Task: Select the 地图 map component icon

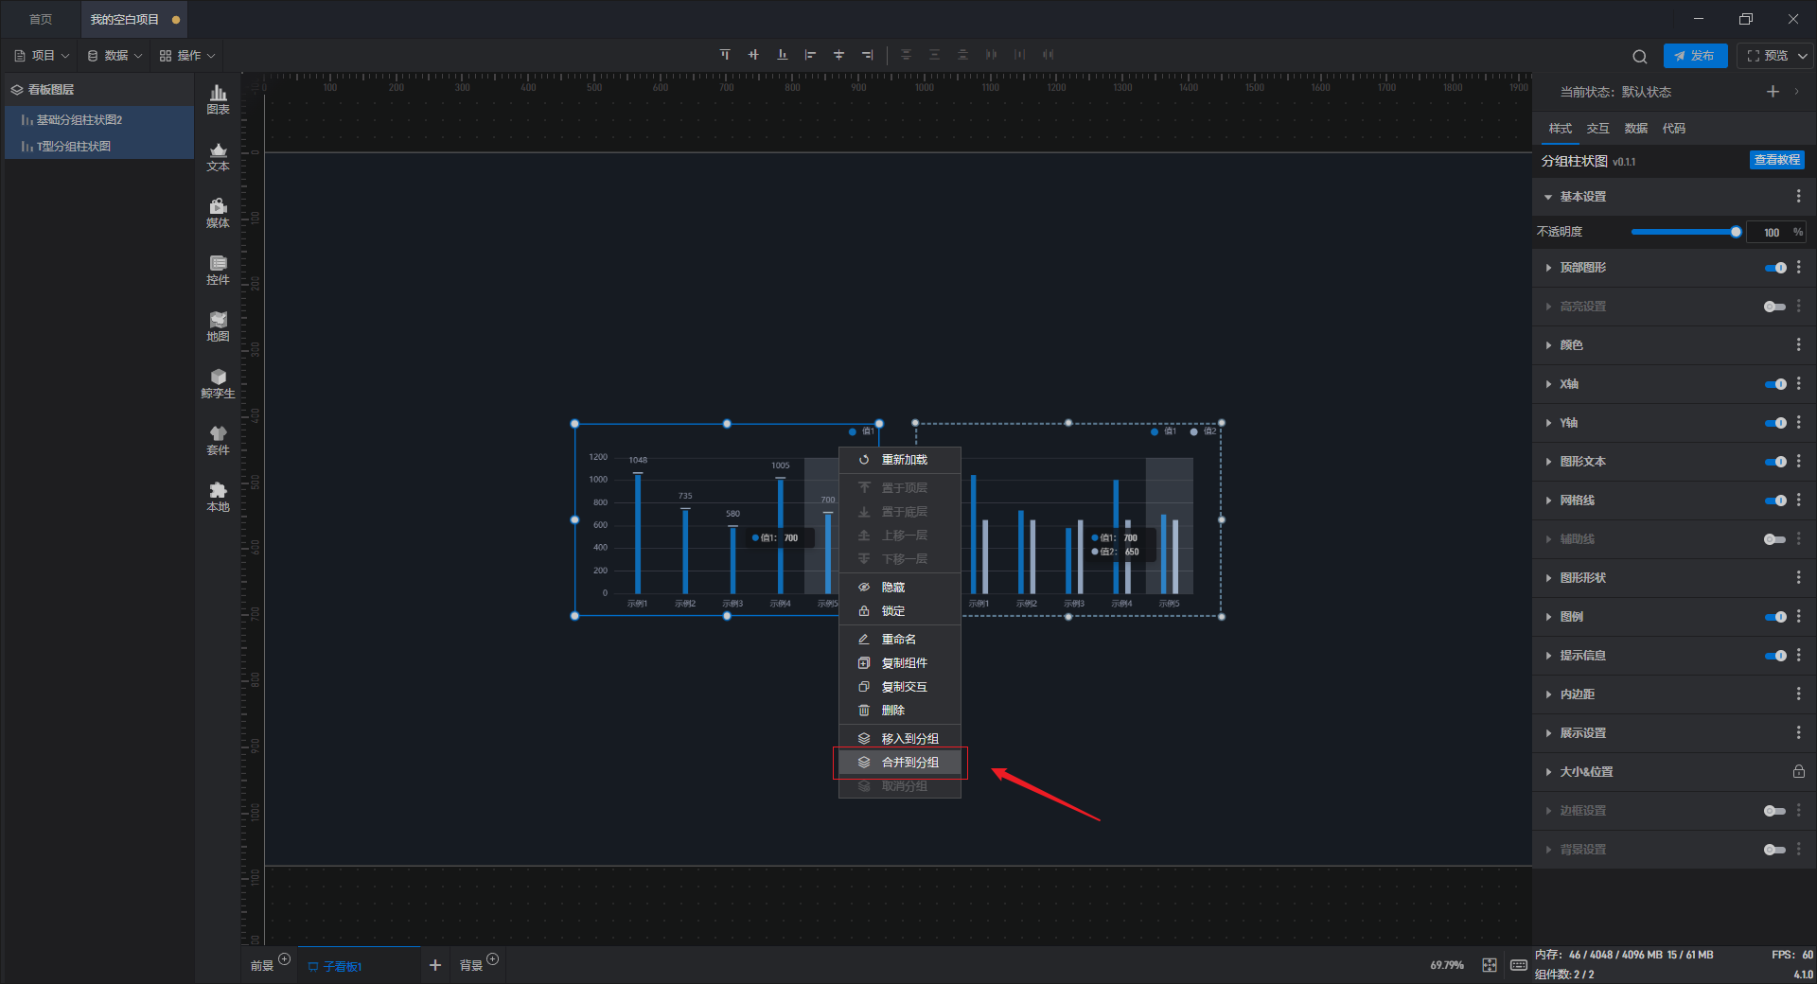Action: coord(218,325)
